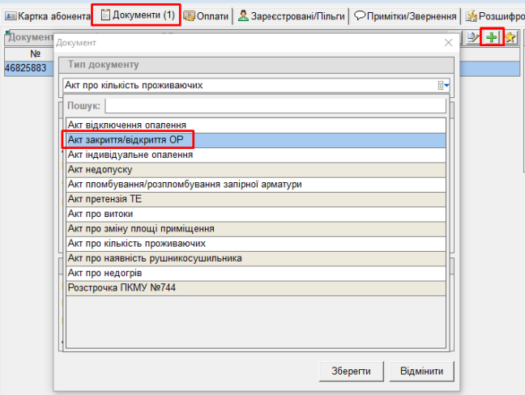Close the Документ dialog with X

click(448, 42)
